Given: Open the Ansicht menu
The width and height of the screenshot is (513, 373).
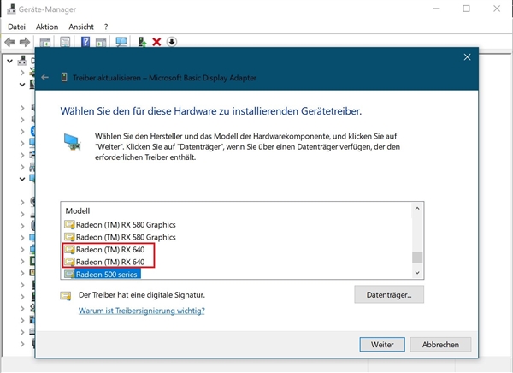Looking at the screenshot, I should 81,27.
